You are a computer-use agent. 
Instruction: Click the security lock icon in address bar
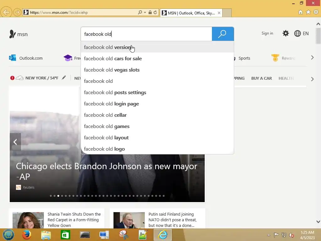coord(150,12)
